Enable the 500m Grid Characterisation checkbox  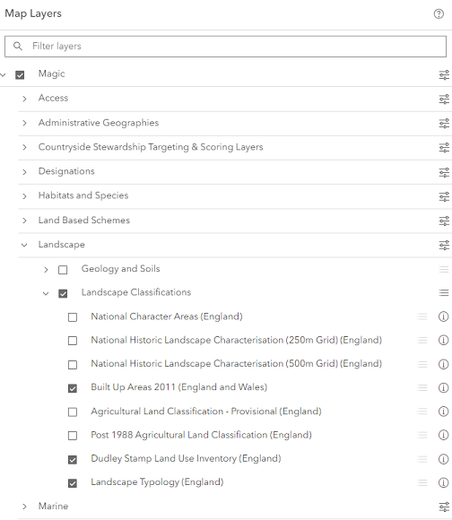[x=73, y=365]
